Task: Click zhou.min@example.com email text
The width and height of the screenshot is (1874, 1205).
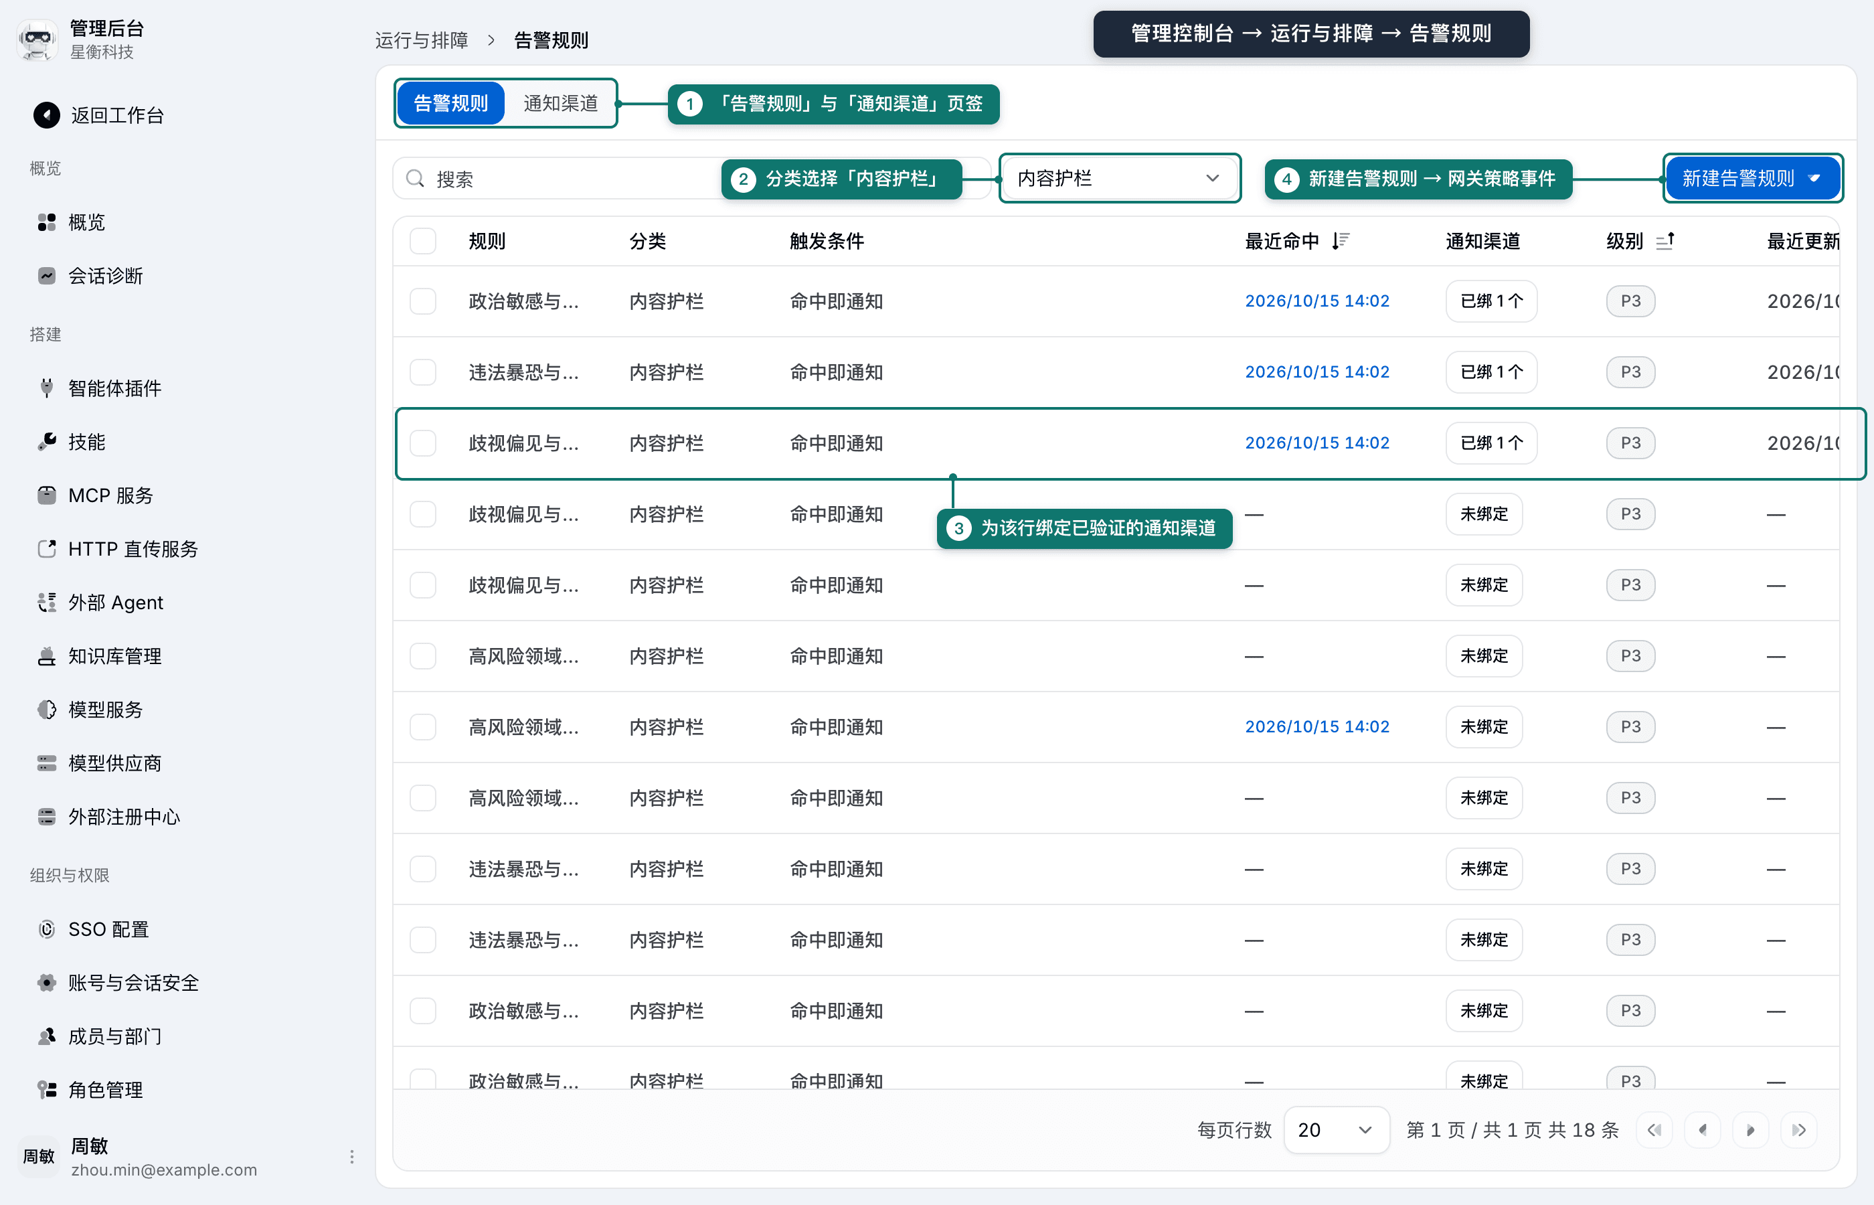Action: coord(164,1170)
